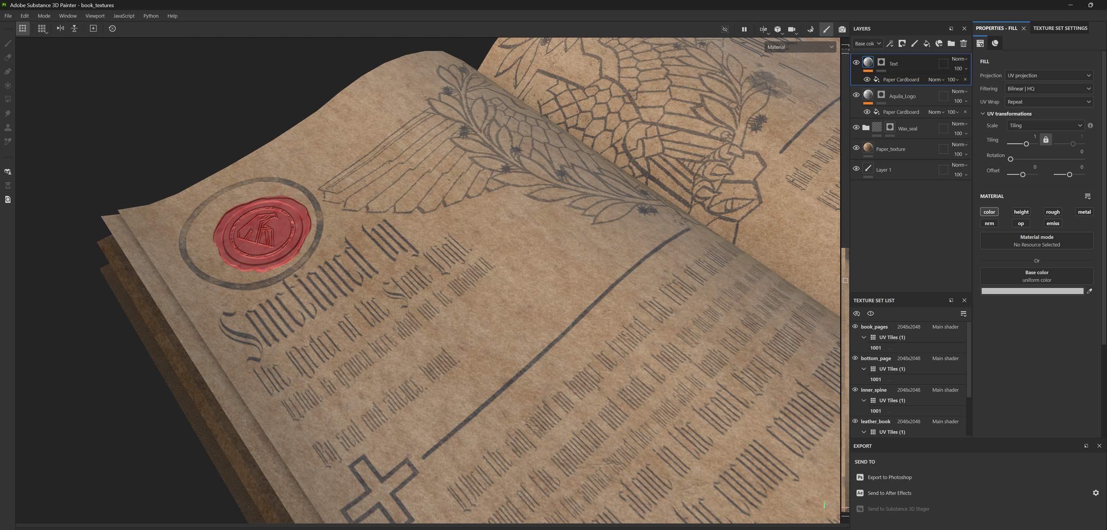Add a fill layer with the bucket icon

(x=926, y=43)
